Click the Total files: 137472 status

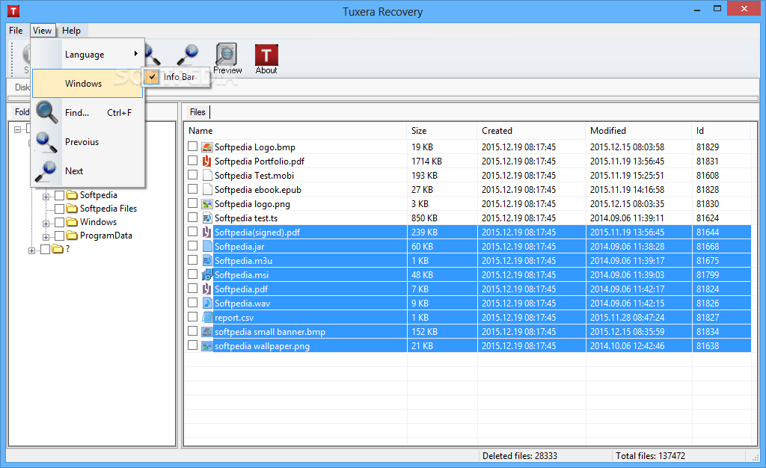click(x=650, y=456)
